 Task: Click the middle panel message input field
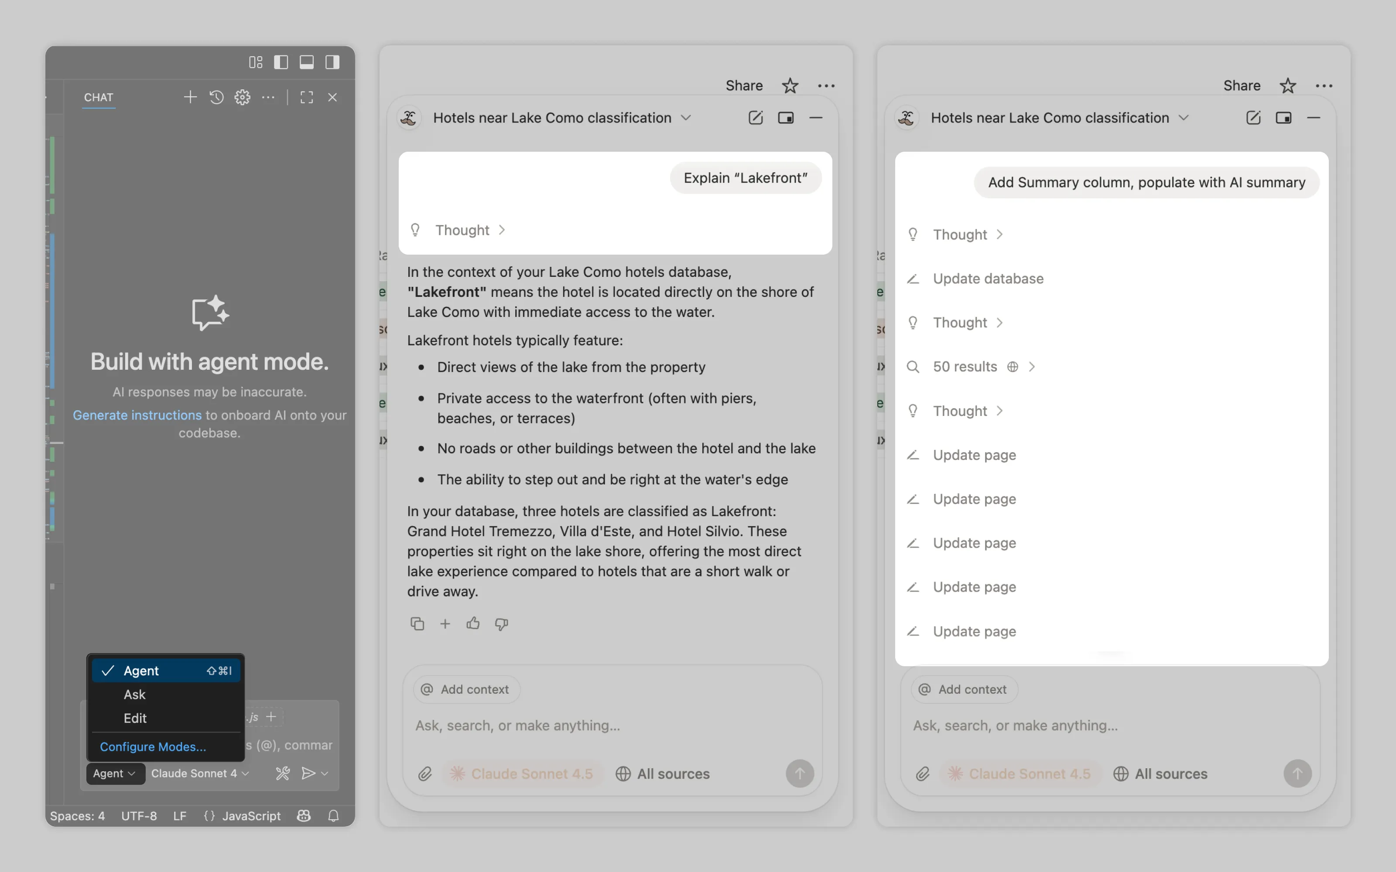pos(612,725)
